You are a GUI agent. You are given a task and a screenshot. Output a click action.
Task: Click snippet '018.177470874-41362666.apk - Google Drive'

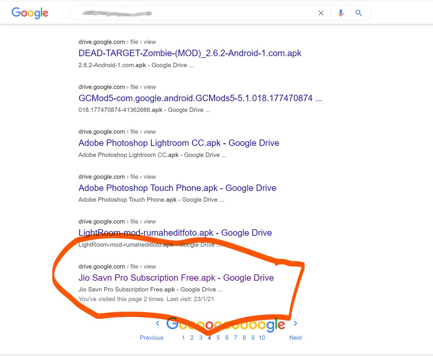point(144,110)
